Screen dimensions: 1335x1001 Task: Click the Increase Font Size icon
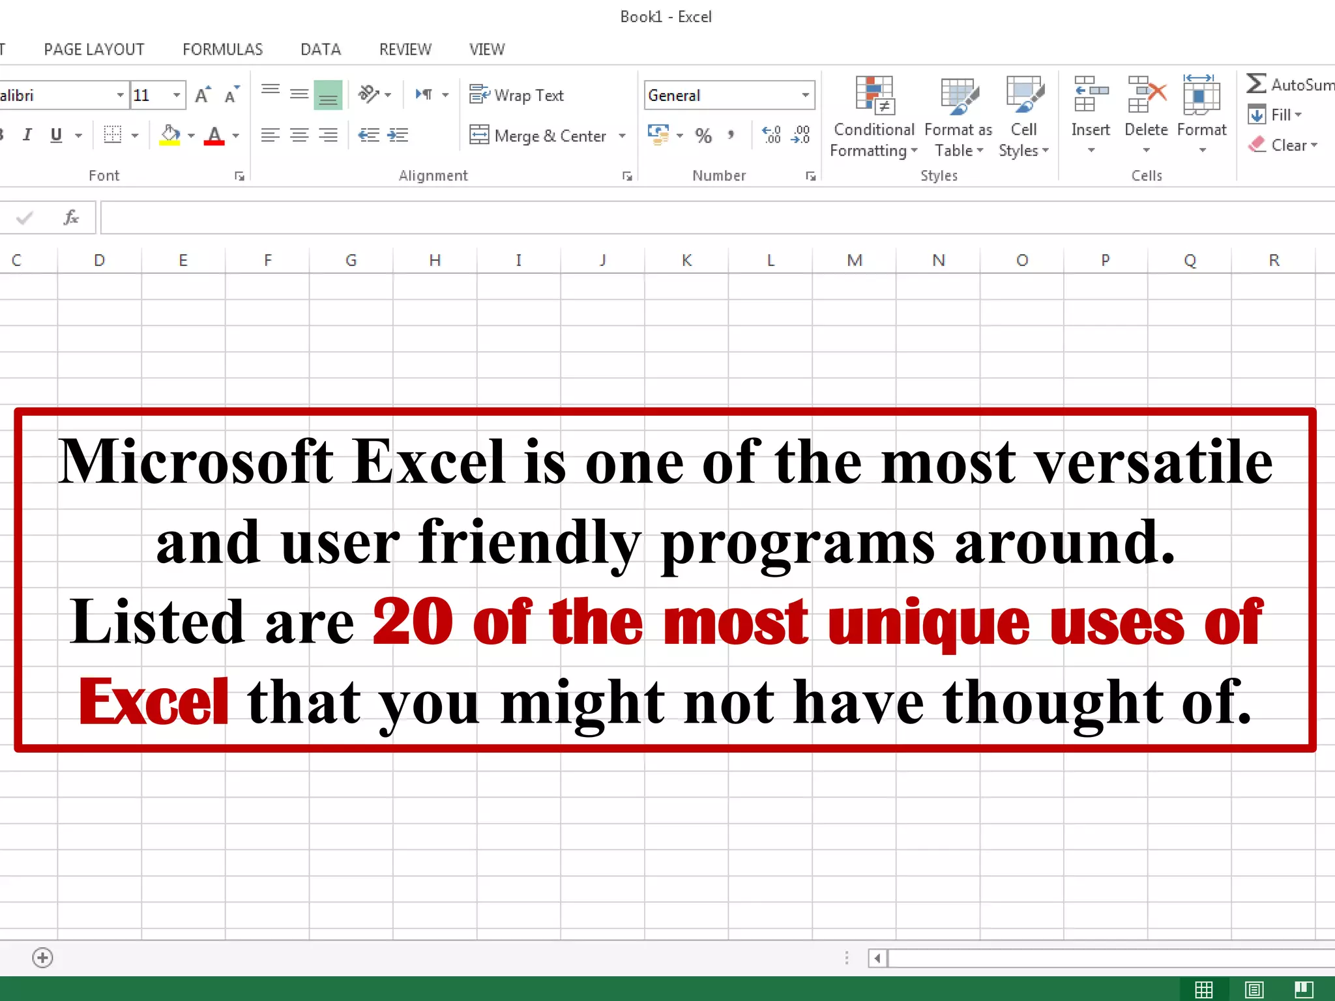pyautogui.click(x=203, y=95)
